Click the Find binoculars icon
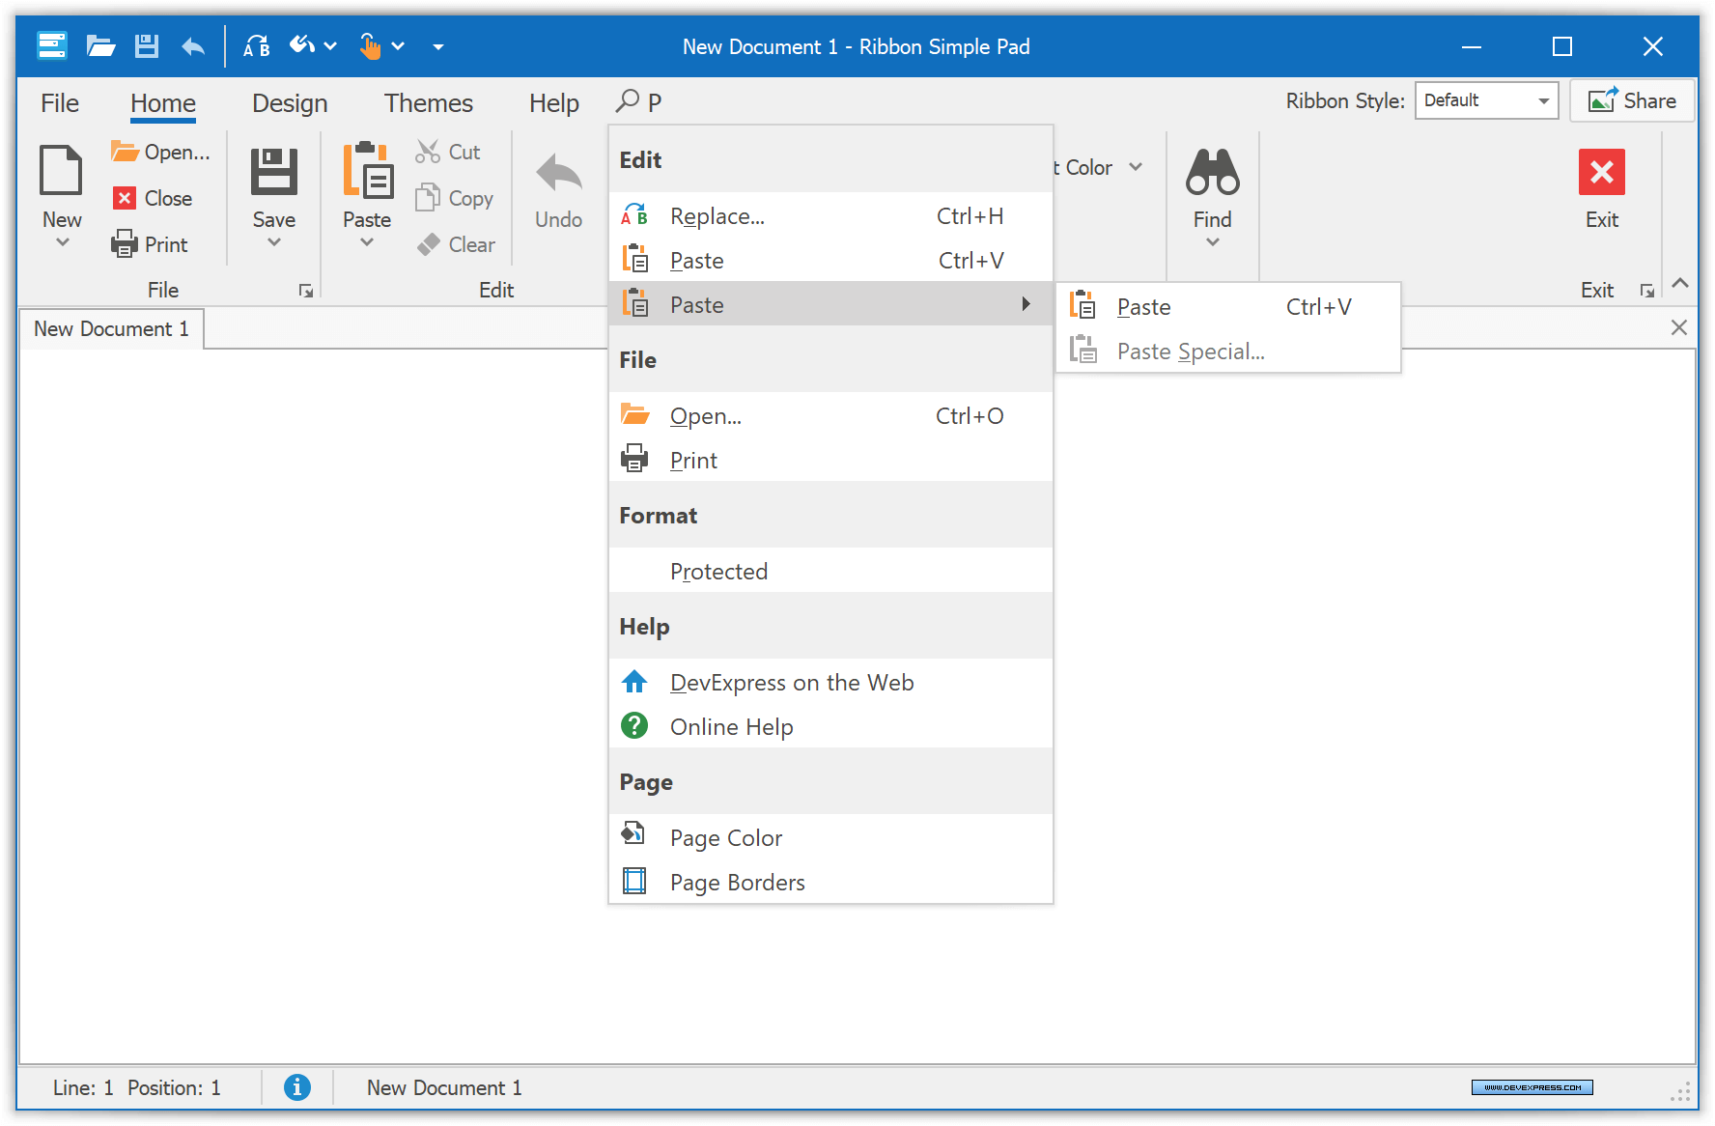 tap(1212, 173)
